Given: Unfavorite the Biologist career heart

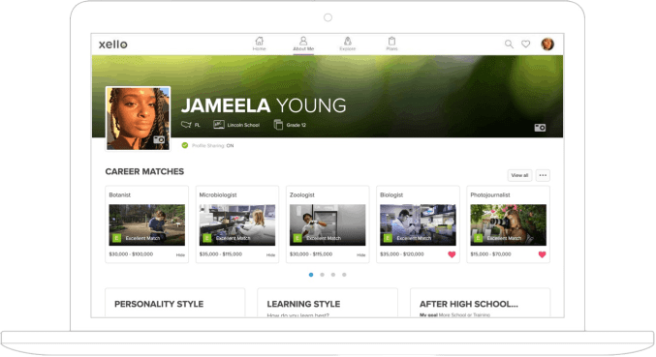Looking at the screenshot, I should pyautogui.click(x=452, y=254).
